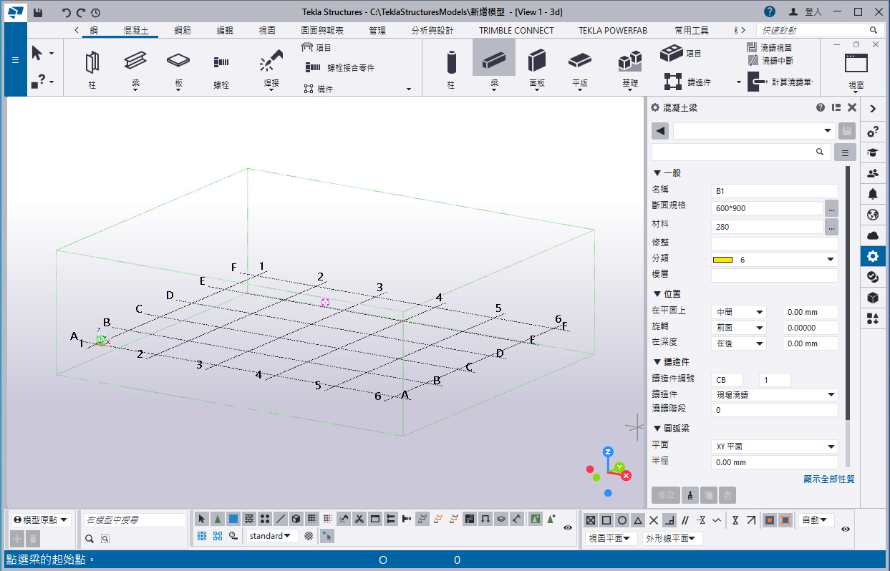Switch to the TEKLA POWERFAB tab
Viewport: 890px width, 571px height.
[x=614, y=31]
